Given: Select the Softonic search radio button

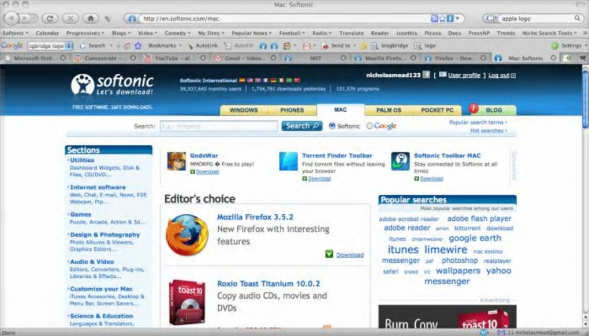Looking at the screenshot, I should coord(332,126).
